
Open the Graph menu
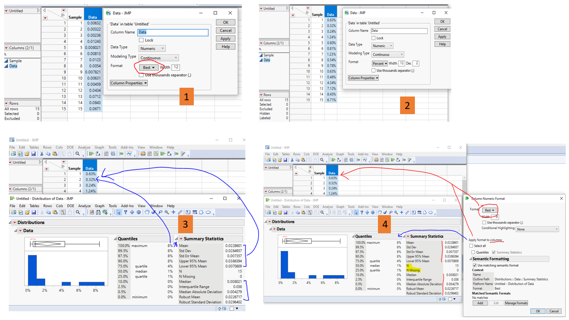click(99, 205)
